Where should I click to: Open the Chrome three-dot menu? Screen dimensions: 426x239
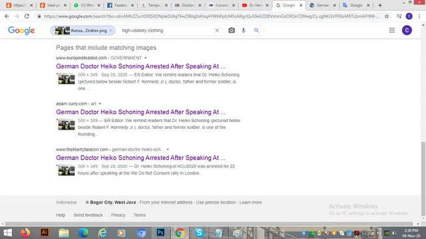[419, 16]
